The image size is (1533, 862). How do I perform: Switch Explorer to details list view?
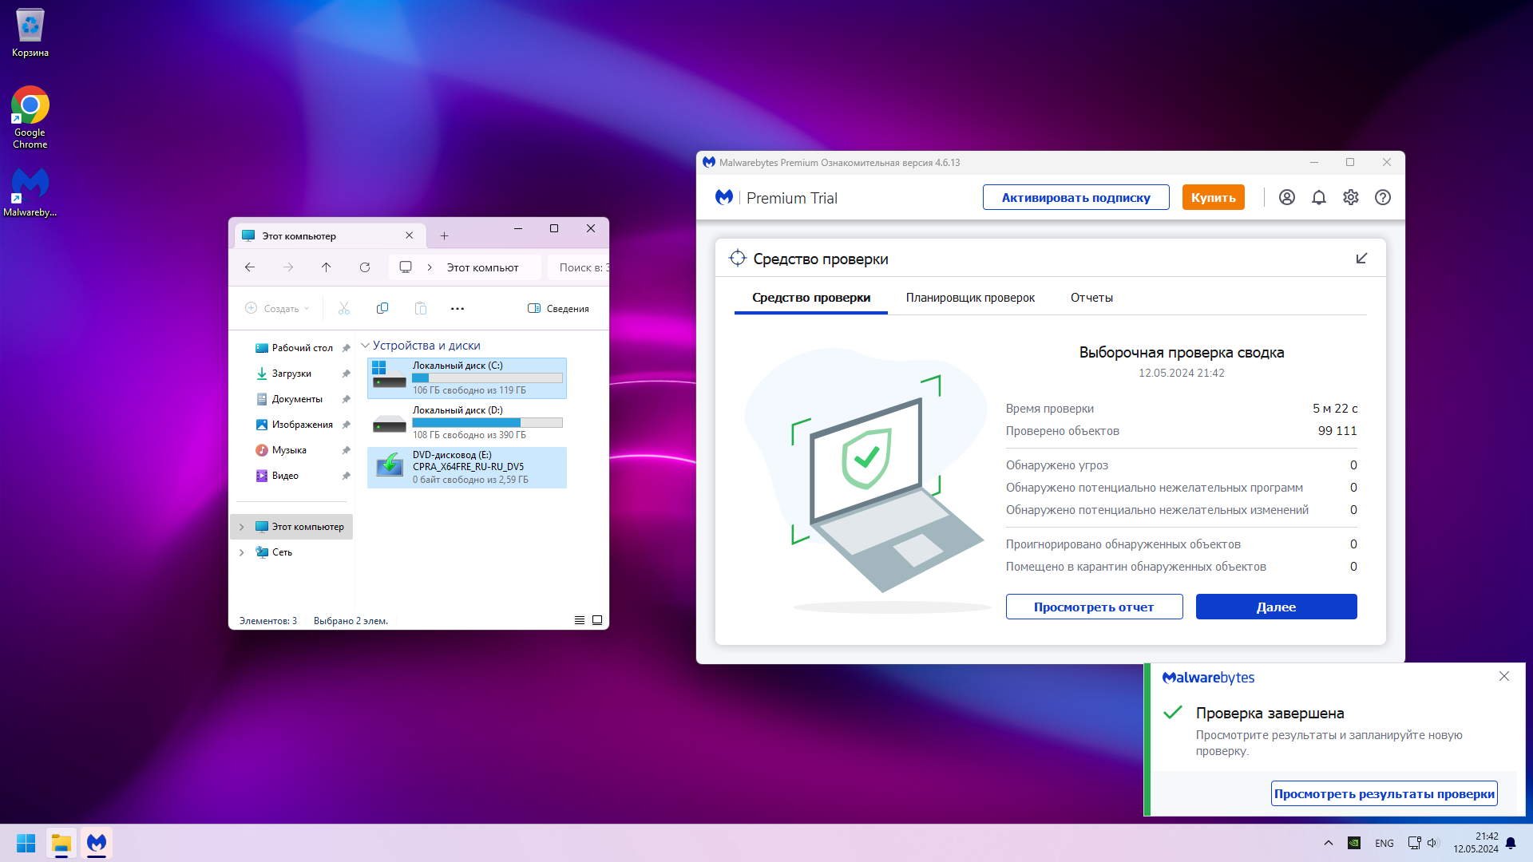580,620
